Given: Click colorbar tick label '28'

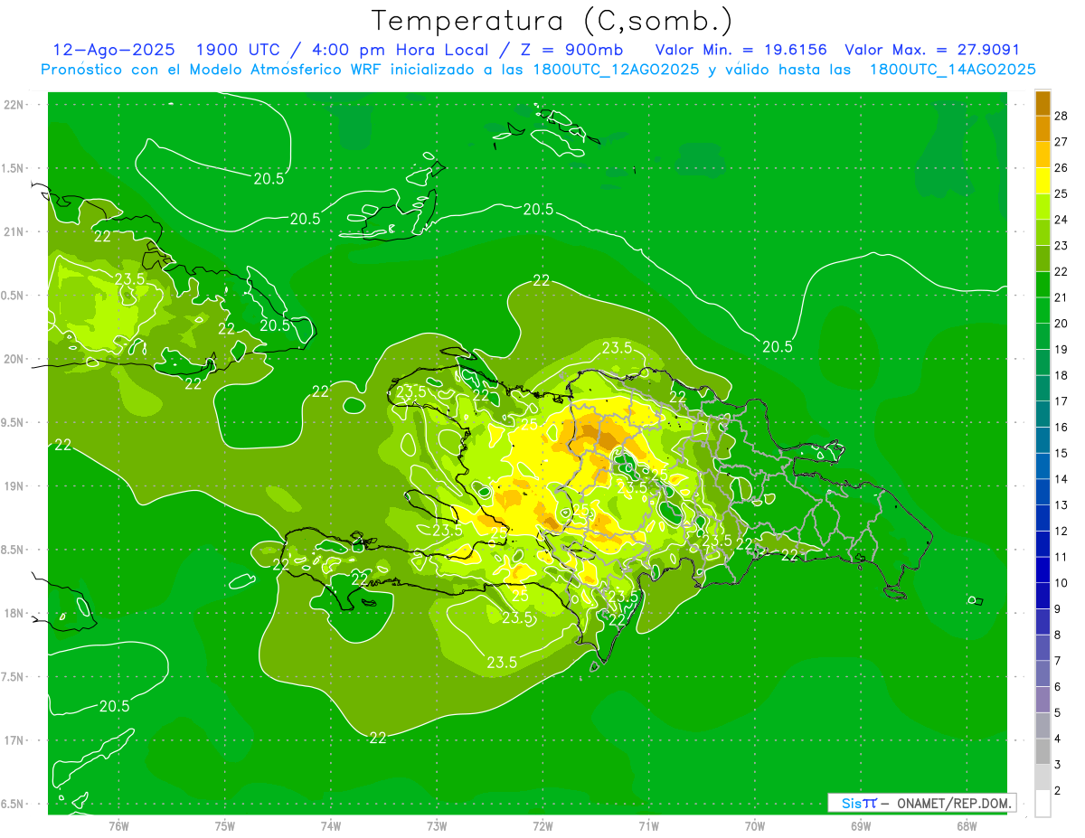Looking at the screenshot, I should 1061,115.
